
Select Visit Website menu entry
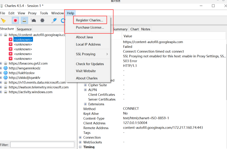86,71
